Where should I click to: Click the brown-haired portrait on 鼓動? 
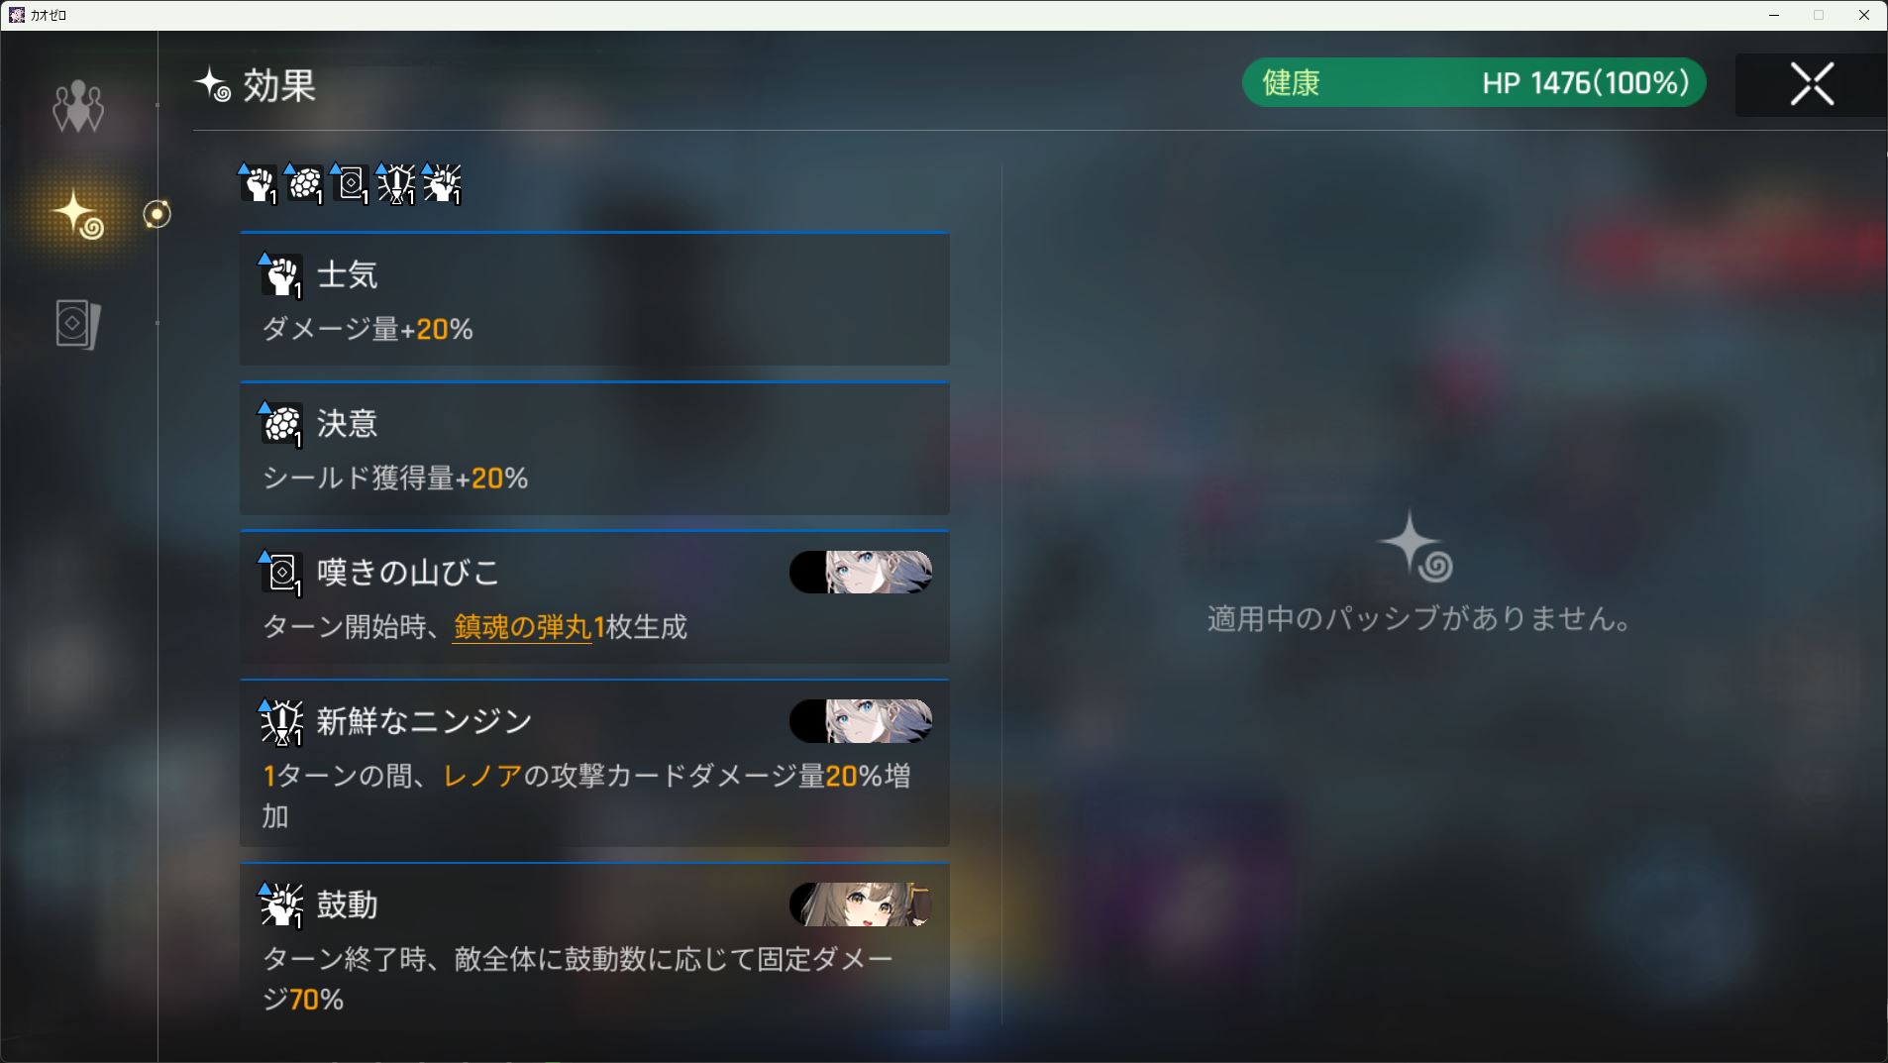pyautogui.click(x=861, y=904)
